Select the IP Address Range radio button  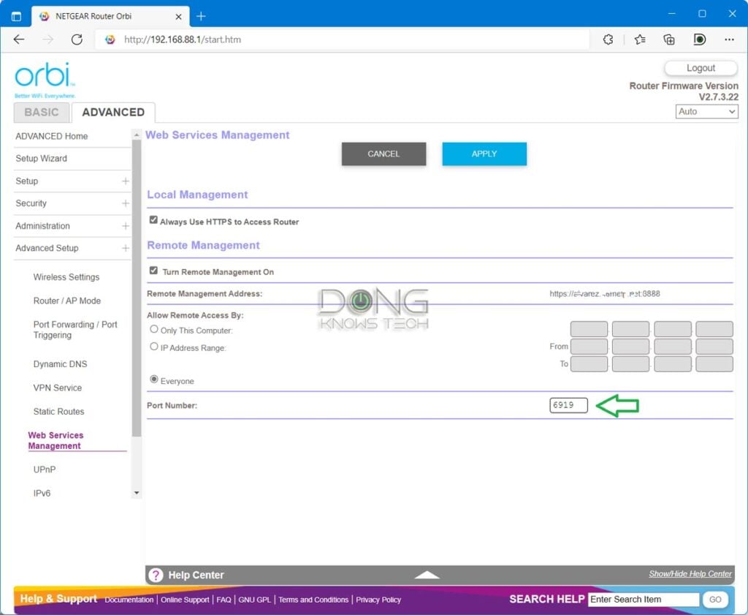(153, 346)
